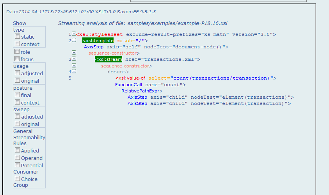Click the Show heading label
This screenshot has height=195, width=329.
[20, 23]
